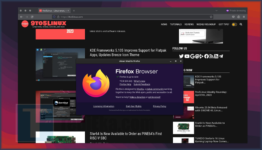Image resolution: width=262 pixels, height=150 pixels.
Task: Open KDE Frameworks 5.105 article headline
Action: [128, 52]
